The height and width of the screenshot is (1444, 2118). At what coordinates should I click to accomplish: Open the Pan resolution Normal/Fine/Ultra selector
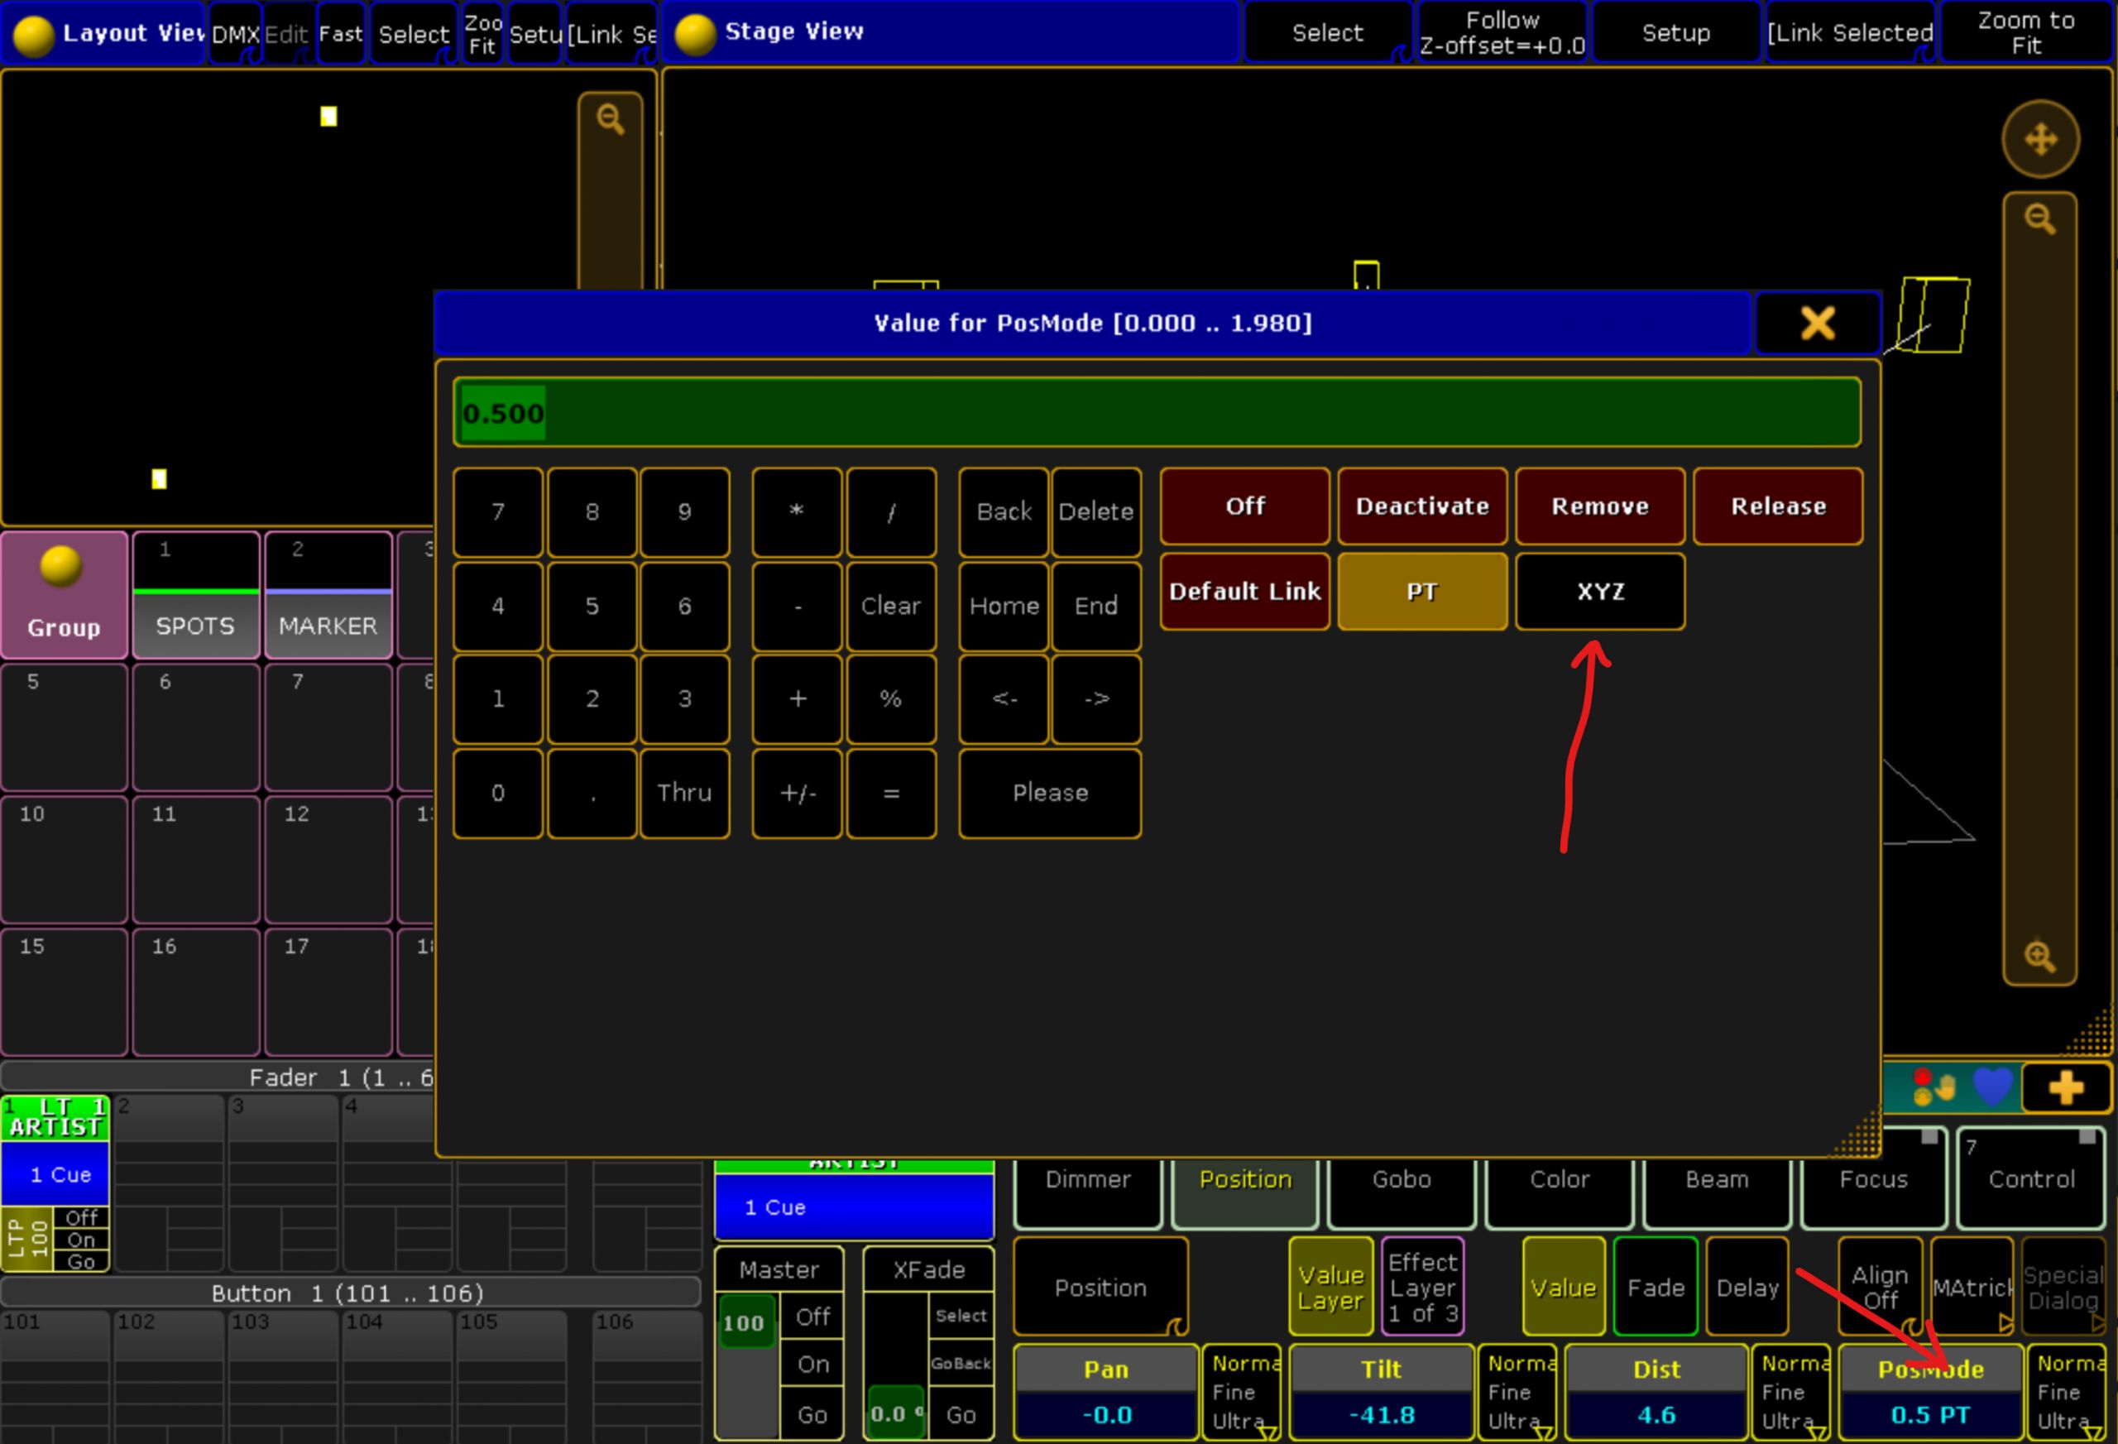click(x=1241, y=1392)
